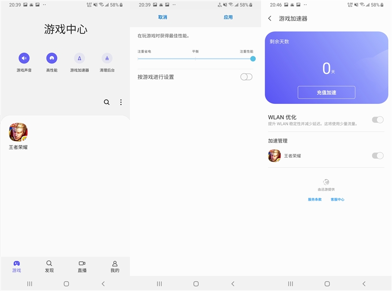Tap the 清理后台 (Clear Background) icon

106,57
